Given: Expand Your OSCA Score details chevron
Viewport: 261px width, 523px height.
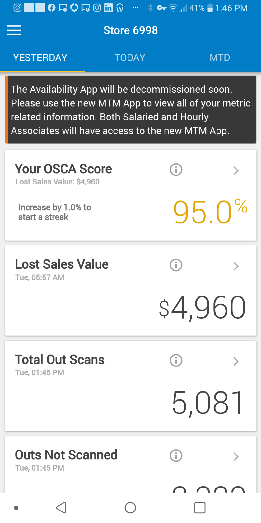Looking at the screenshot, I should [236, 171].
